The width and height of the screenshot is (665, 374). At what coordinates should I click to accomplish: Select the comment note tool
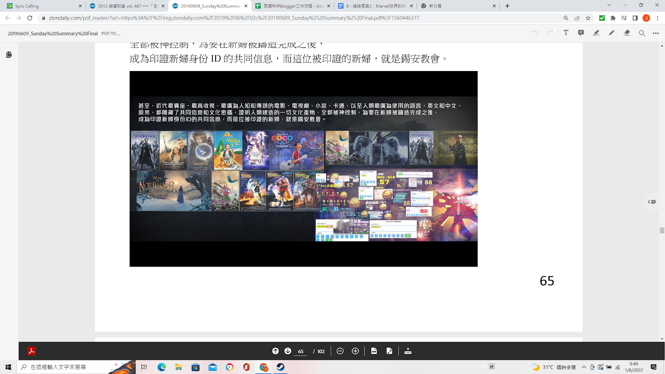click(x=581, y=33)
